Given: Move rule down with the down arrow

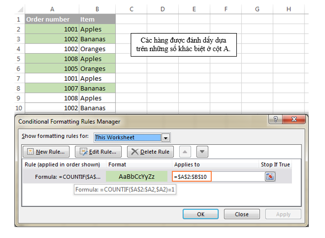Looking at the screenshot, I should (x=202, y=152).
